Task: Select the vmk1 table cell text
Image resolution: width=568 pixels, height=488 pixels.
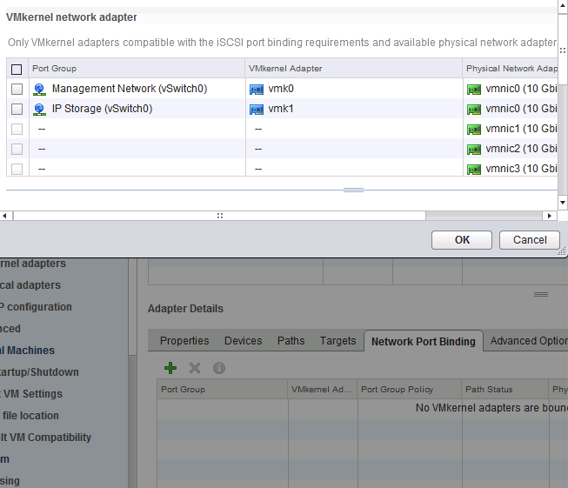Action: point(281,109)
